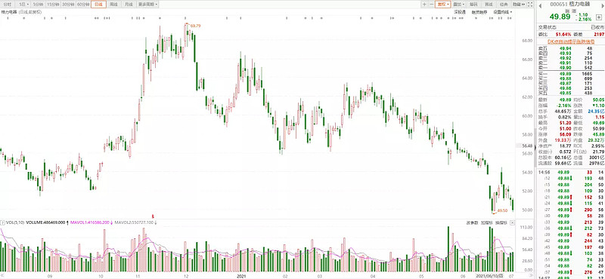Click the MAVOL1 legend label
Screen dimensions: 605x279
point(89,222)
